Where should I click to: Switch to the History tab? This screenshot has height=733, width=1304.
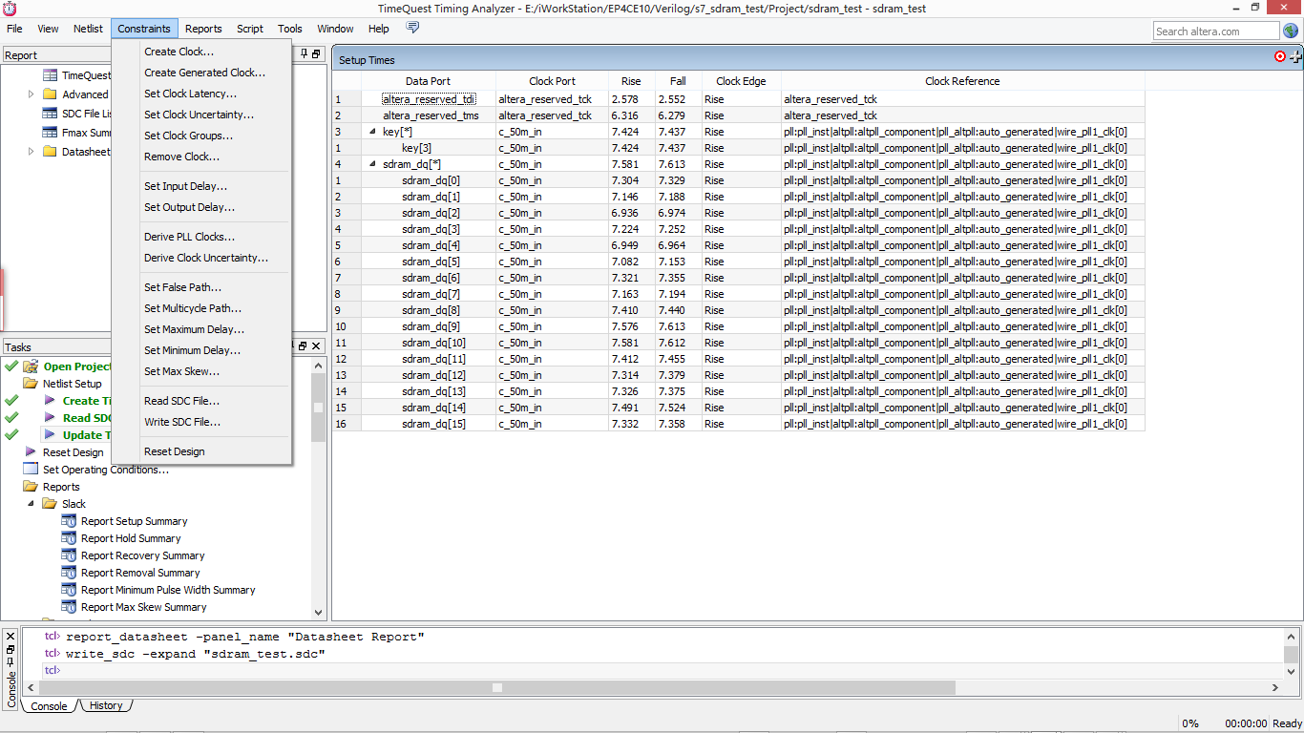click(106, 706)
